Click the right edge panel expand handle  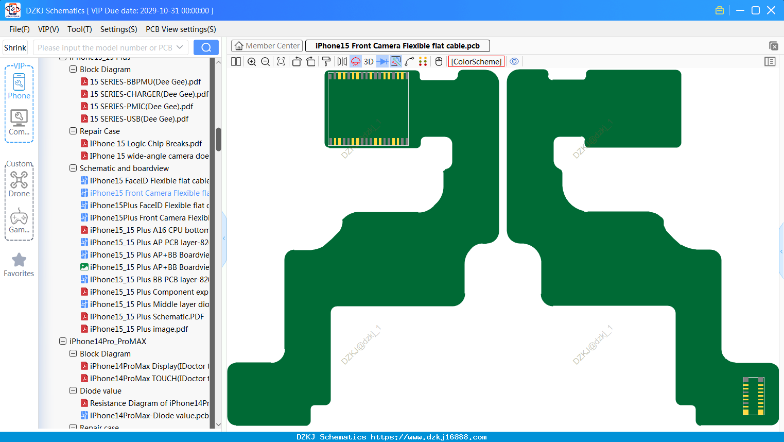781,251
